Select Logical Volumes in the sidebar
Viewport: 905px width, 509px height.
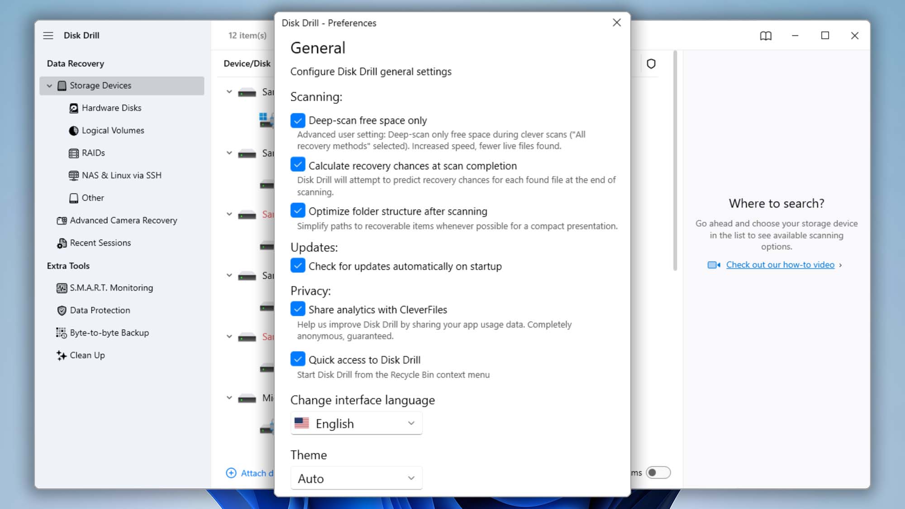(113, 131)
